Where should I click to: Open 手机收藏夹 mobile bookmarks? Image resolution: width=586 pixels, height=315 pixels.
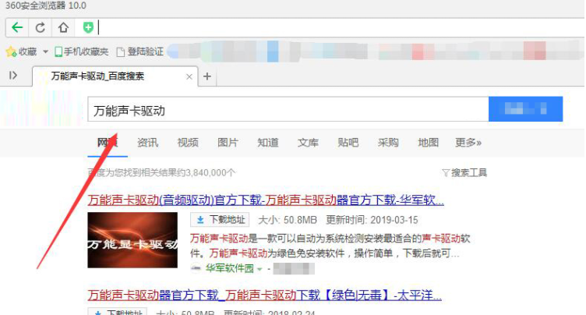(81, 51)
